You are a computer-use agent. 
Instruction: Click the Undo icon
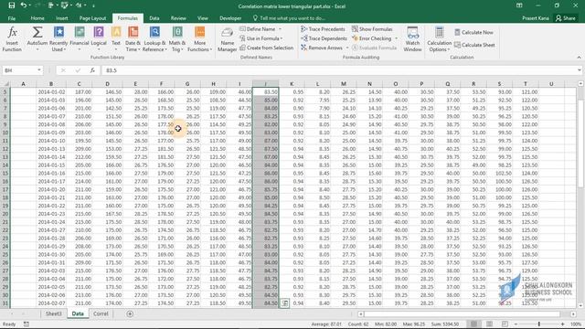24,5
